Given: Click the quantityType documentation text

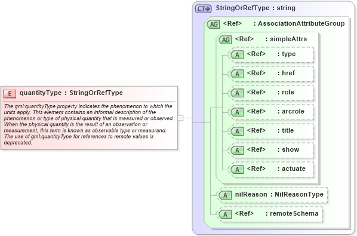Looking at the screenshot, I should [89, 124].
